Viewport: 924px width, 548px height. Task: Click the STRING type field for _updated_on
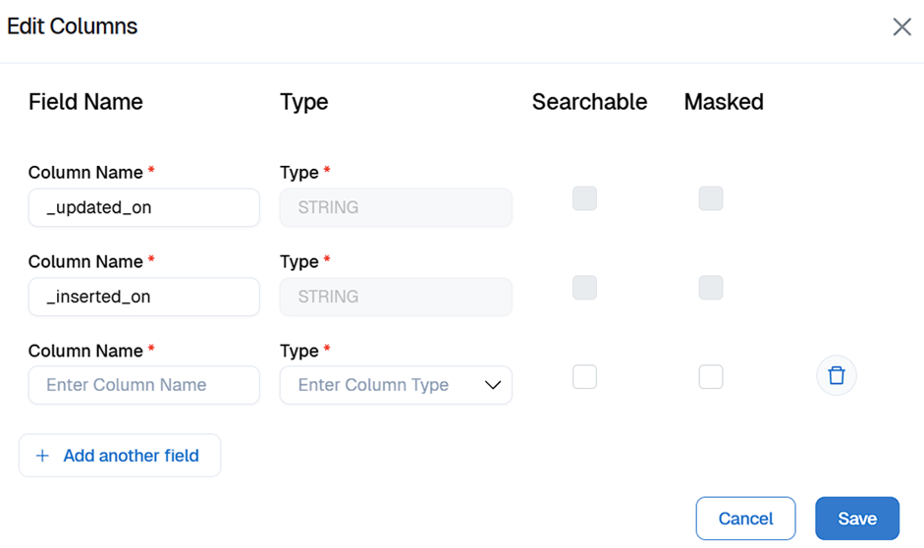tap(396, 208)
